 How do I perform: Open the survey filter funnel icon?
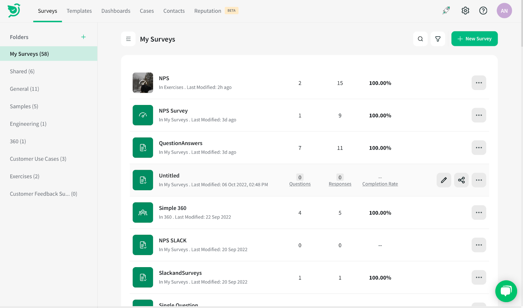coord(438,39)
